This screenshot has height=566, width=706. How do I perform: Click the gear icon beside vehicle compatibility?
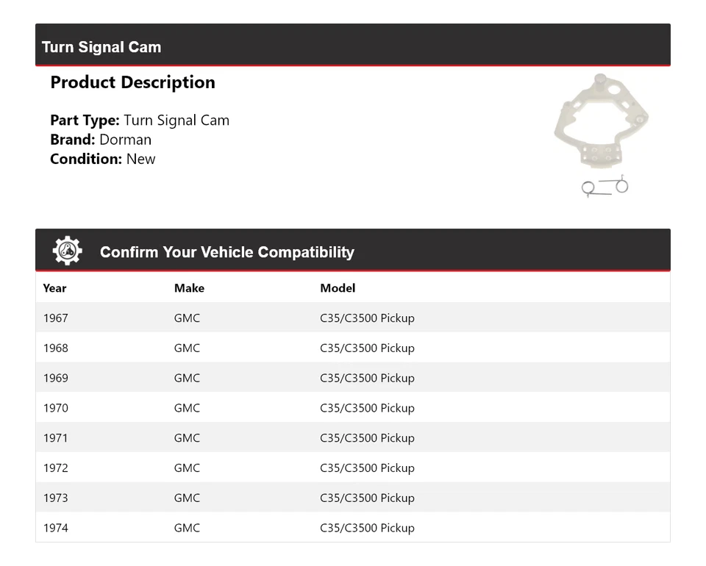(x=67, y=251)
